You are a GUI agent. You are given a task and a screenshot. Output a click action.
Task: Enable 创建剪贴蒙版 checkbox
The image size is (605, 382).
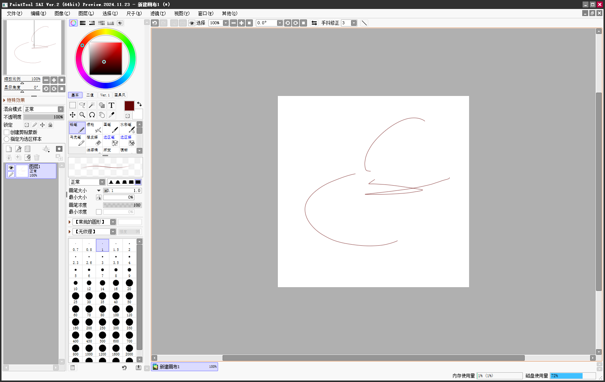point(6,132)
